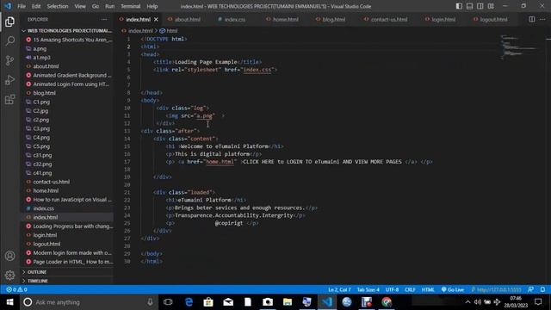This screenshot has width=551, height=310.
Task: Open a.png in the explorer
Action: pos(40,48)
